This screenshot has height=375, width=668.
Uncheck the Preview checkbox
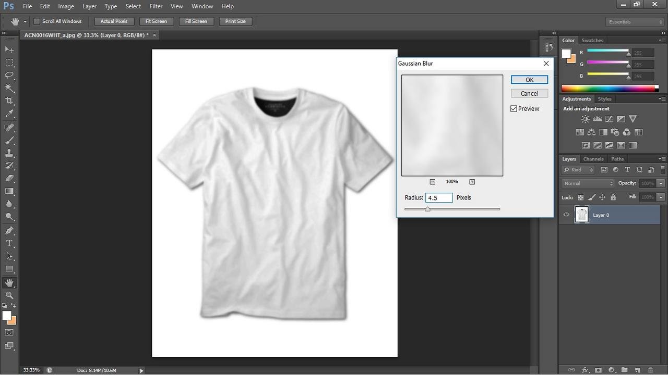click(514, 109)
